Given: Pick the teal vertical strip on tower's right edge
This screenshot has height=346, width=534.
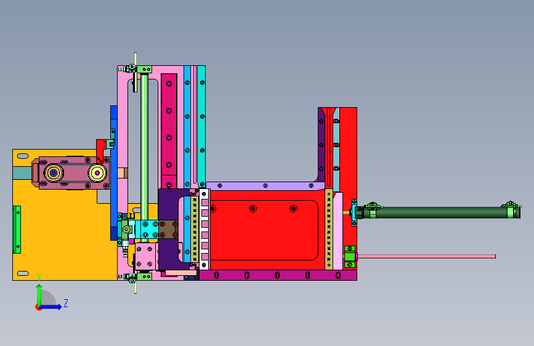Looking at the screenshot, I should point(201,126).
